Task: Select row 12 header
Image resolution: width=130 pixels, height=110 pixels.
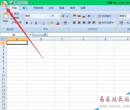Action: coord(3,83)
